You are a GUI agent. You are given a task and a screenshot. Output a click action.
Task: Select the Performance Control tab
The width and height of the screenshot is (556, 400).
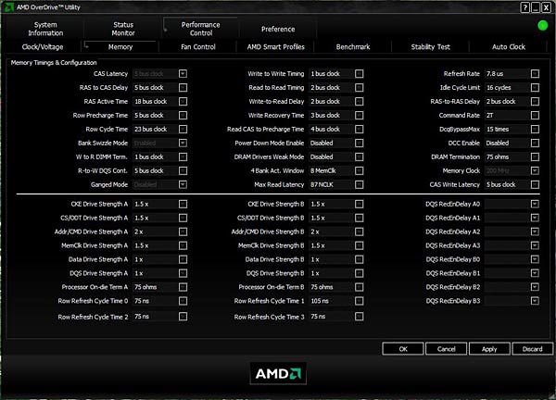pos(201,29)
